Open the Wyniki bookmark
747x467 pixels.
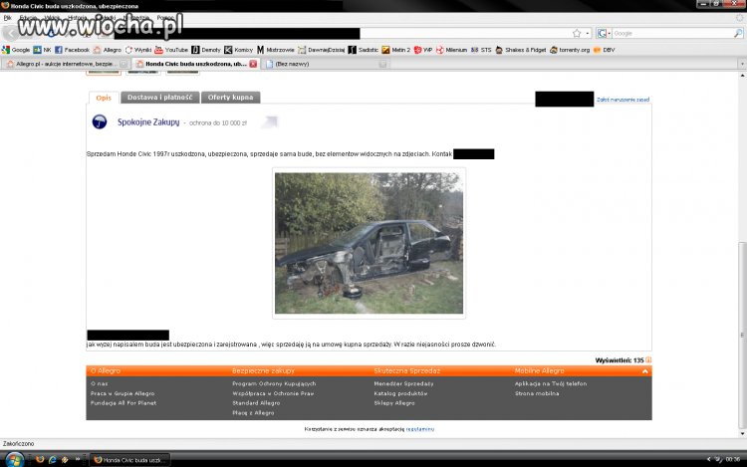click(138, 50)
